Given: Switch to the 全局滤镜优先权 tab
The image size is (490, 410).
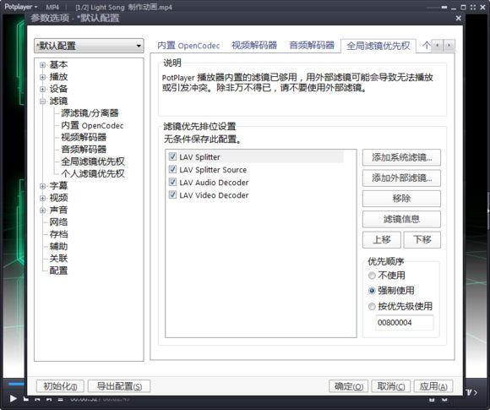Looking at the screenshot, I should pos(378,46).
